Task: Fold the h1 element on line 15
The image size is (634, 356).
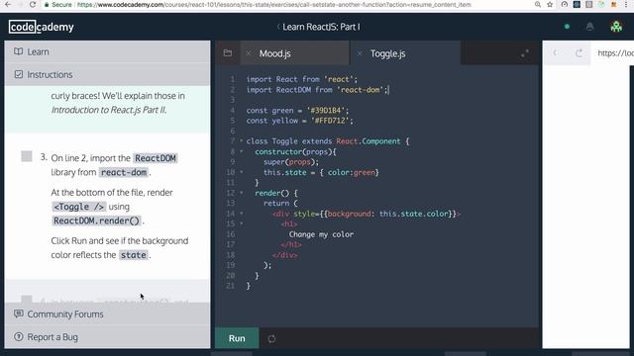Action: [242, 223]
